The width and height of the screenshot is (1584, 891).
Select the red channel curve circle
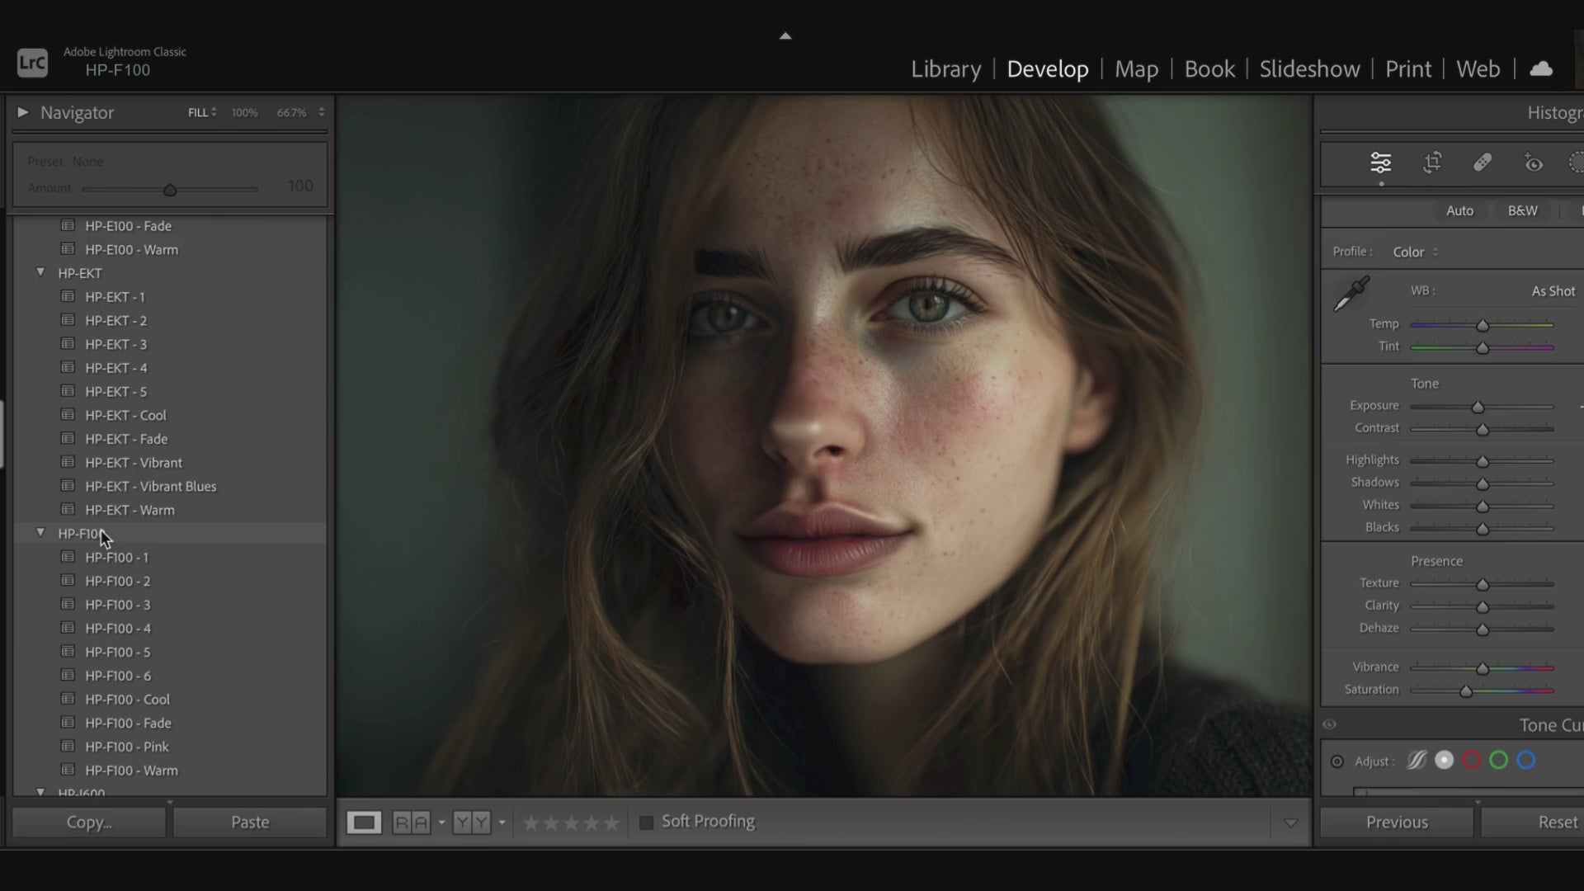point(1471,761)
